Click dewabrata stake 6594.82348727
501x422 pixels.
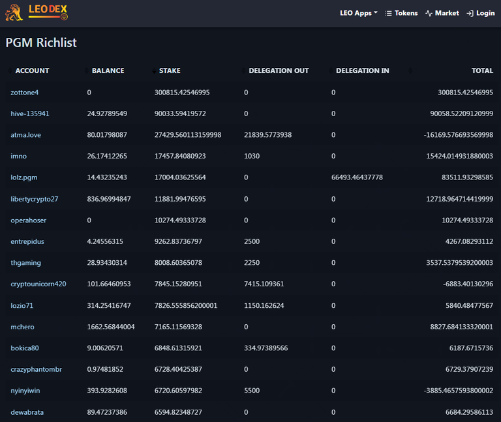pos(178,412)
